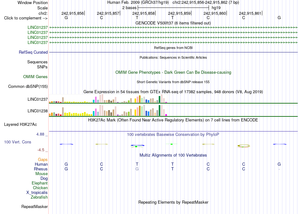Click the Scale label in the ruler
298x214 pixels.
point(42,8)
